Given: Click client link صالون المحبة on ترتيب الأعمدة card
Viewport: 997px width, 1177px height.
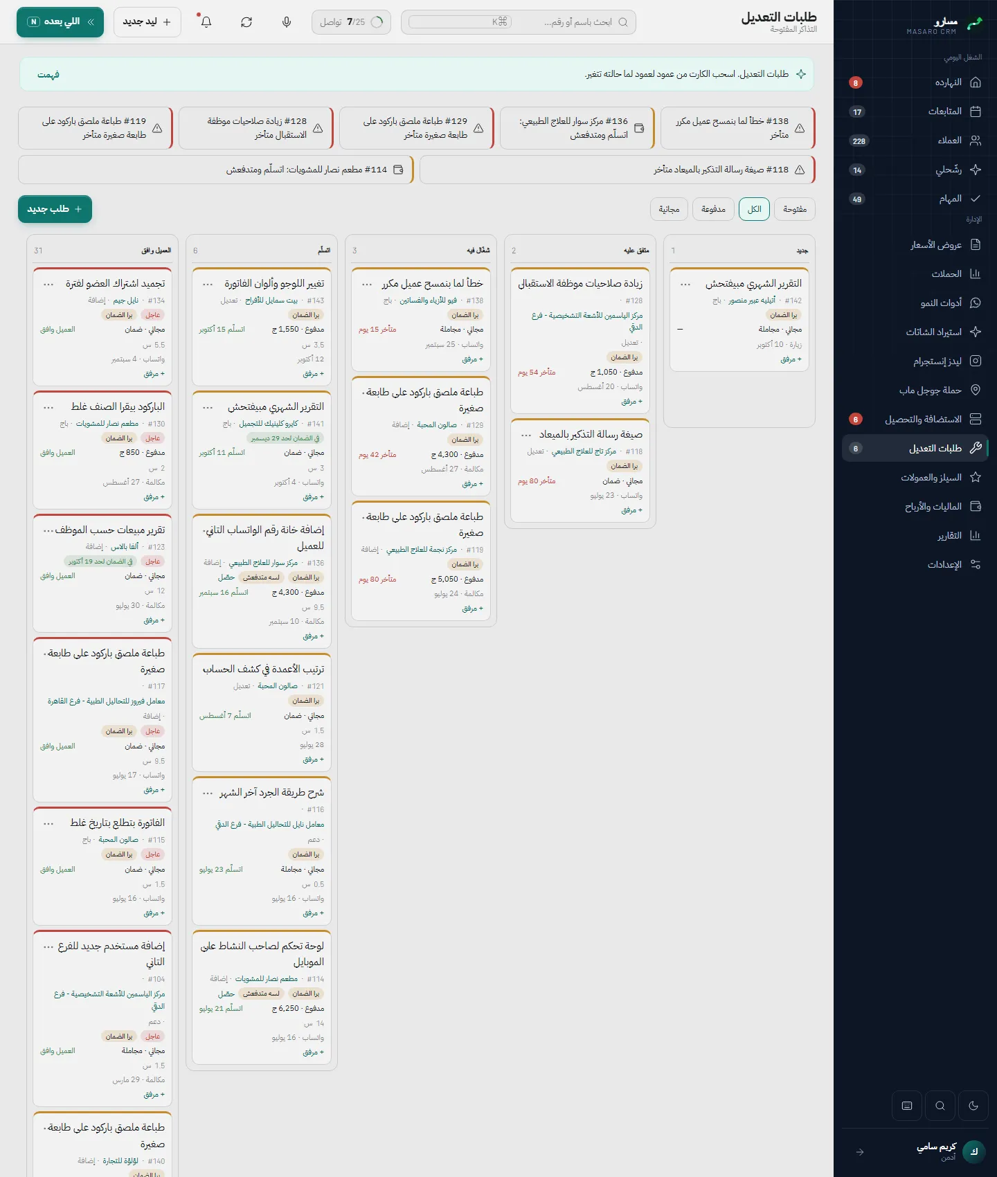Looking at the screenshot, I should pos(278,686).
